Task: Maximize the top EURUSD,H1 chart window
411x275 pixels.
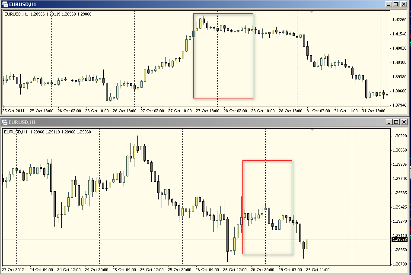Action: click(x=396, y=4)
